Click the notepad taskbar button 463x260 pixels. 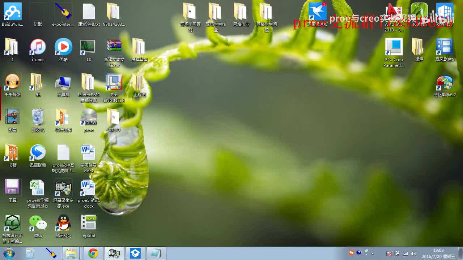156,253
